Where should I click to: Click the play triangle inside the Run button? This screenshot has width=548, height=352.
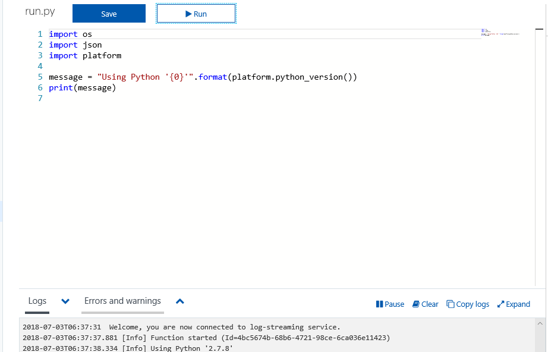188,14
